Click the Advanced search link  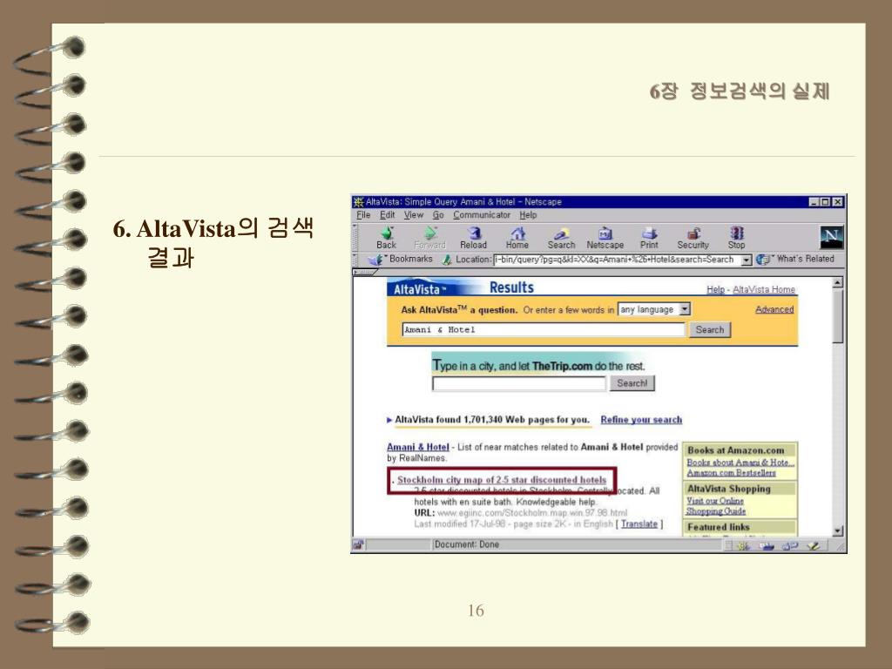774,309
